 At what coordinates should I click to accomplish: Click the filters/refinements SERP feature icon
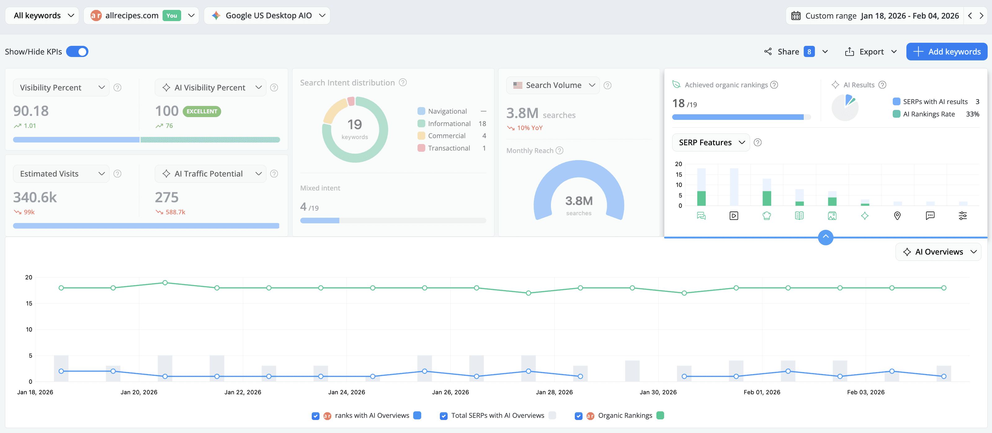point(963,216)
